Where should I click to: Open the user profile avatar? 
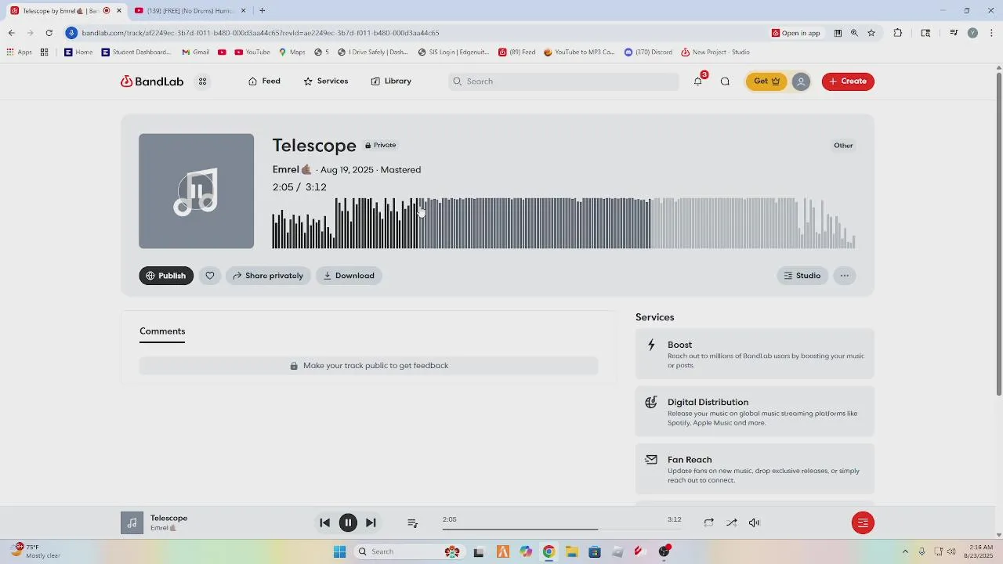click(x=801, y=81)
